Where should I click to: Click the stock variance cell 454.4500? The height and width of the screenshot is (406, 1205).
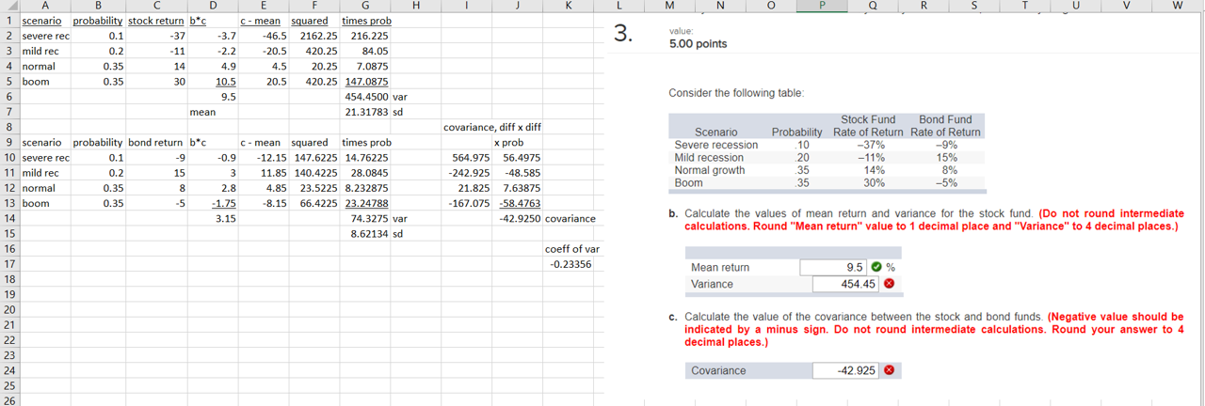click(x=366, y=97)
